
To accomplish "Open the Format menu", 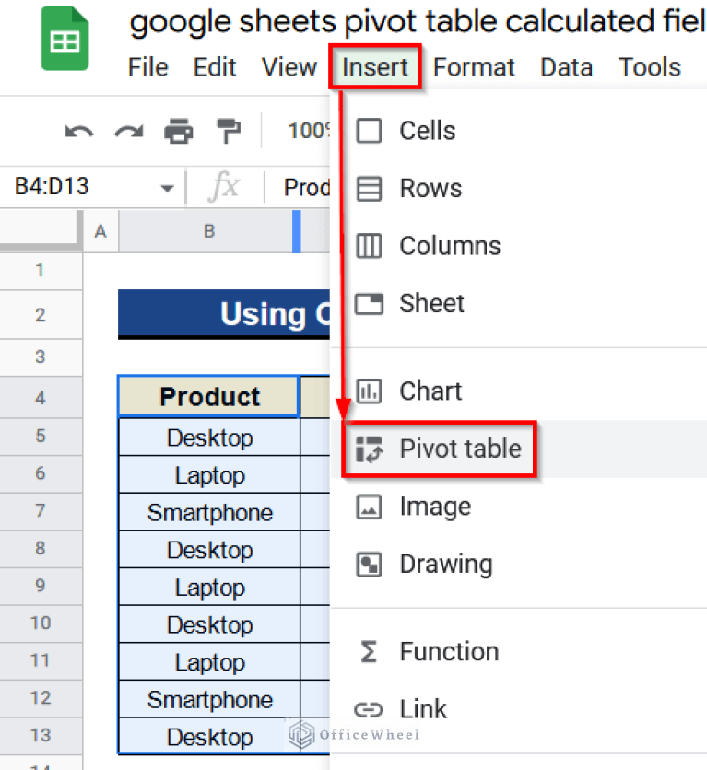I will pyautogui.click(x=474, y=67).
